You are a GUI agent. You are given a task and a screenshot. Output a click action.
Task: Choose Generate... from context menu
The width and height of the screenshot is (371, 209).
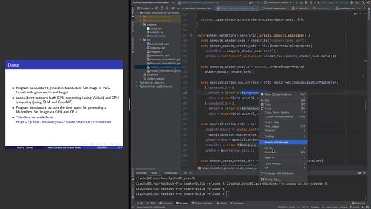pos(283,152)
